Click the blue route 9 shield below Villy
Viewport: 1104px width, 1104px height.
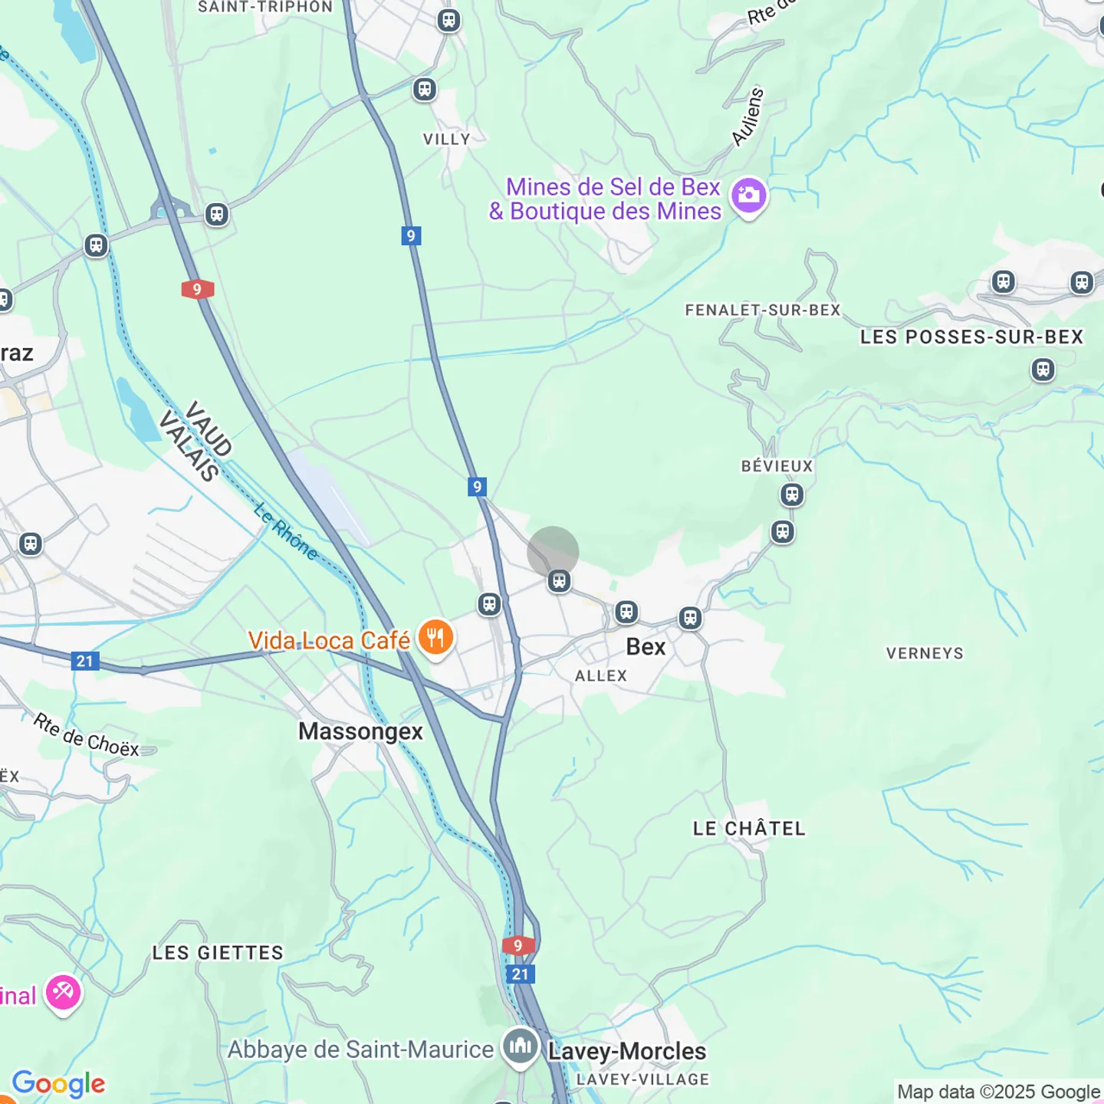(x=411, y=235)
